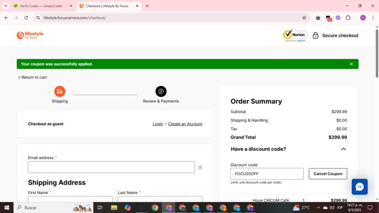Click the purple circular extension icon
The width and height of the screenshot is (379, 213).
coord(338,18)
